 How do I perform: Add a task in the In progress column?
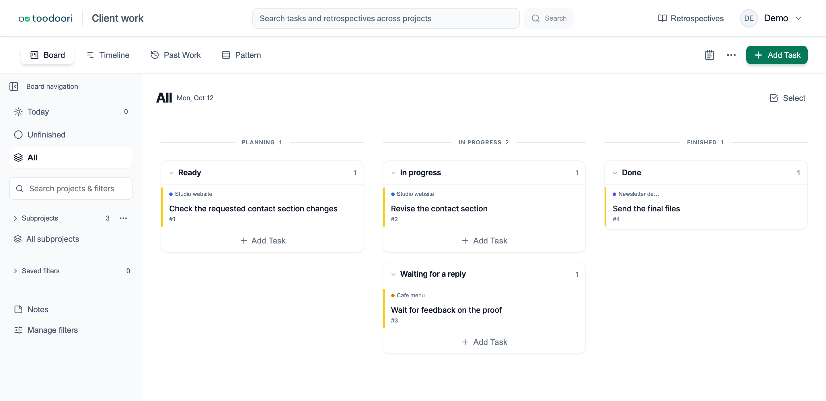[x=484, y=241]
